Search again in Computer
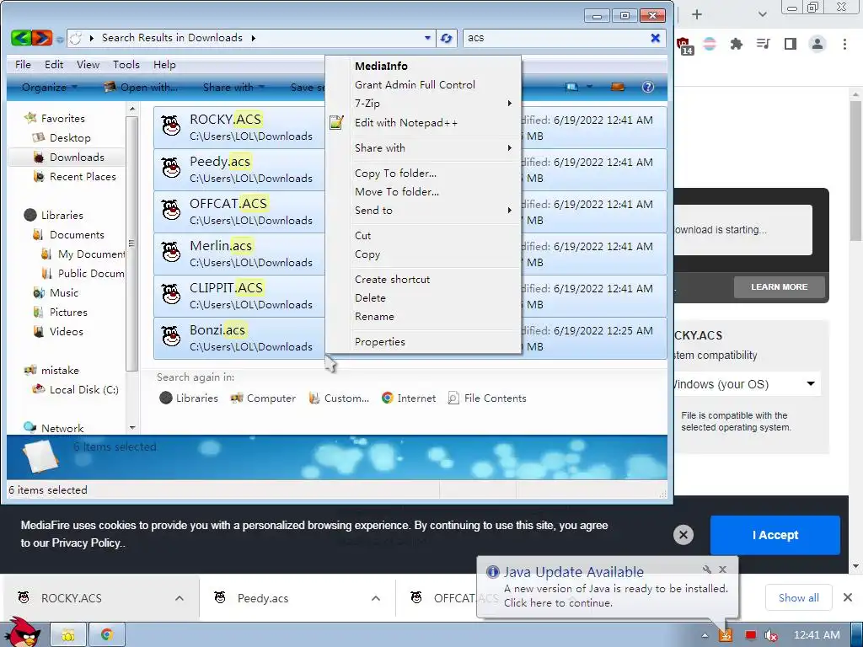Viewport: 863px width, 647px height. click(x=263, y=398)
